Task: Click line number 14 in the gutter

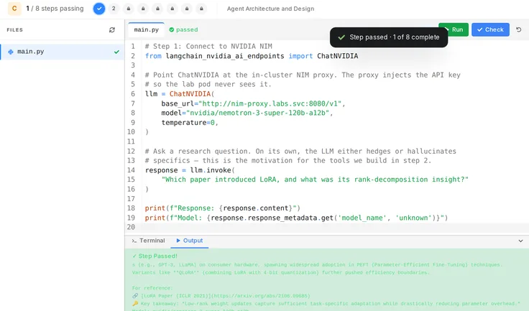Action: (x=131, y=170)
